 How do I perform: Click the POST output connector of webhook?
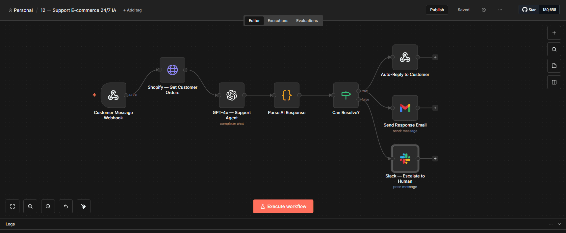coord(126,95)
